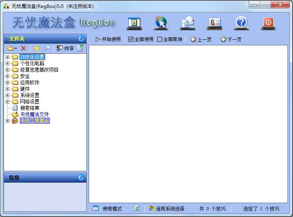Click the user registration card icon
The image size is (293, 217).
pos(214,23)
